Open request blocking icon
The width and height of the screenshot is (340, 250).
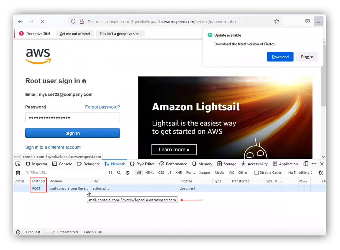click(x=128, y=173)
